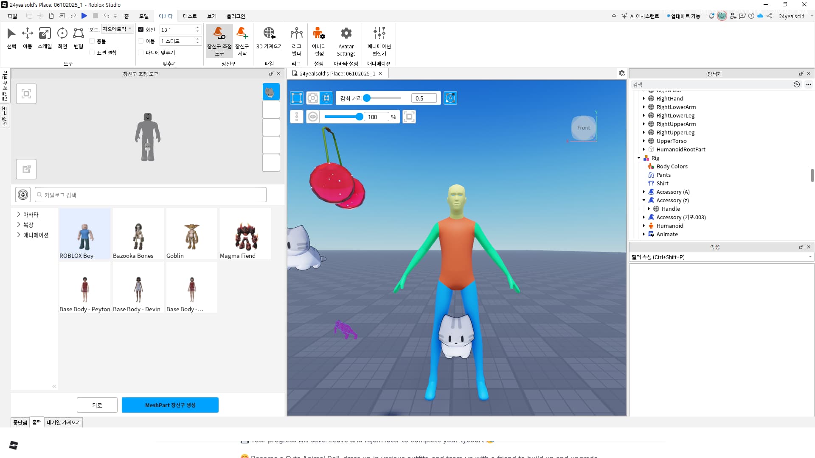Choose the 스케일 (Scale) tool
815x458 pixels.
[45, 37]
